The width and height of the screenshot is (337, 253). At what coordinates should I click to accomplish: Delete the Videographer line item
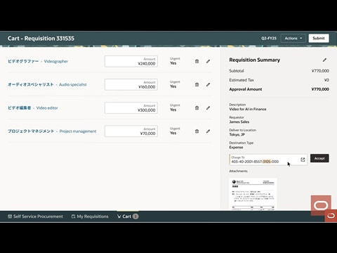(197, 61)
